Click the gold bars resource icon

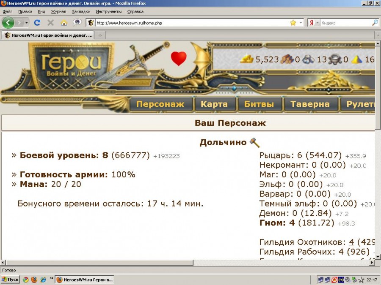pyautogui.click(x=247, y=59)
